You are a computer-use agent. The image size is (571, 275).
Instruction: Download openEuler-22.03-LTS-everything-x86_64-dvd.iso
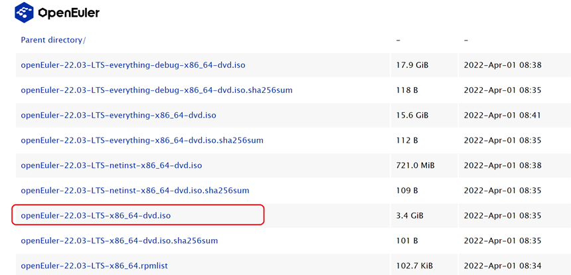tap(118, 115)
